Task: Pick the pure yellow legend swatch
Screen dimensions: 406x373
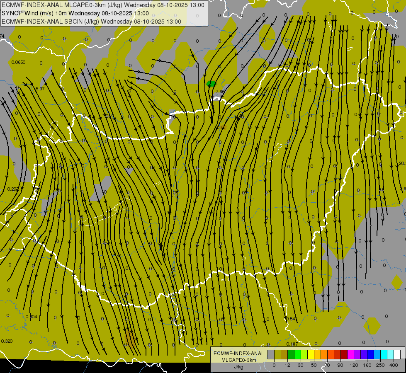Action: pyautogui.click(x=311, y=354)
